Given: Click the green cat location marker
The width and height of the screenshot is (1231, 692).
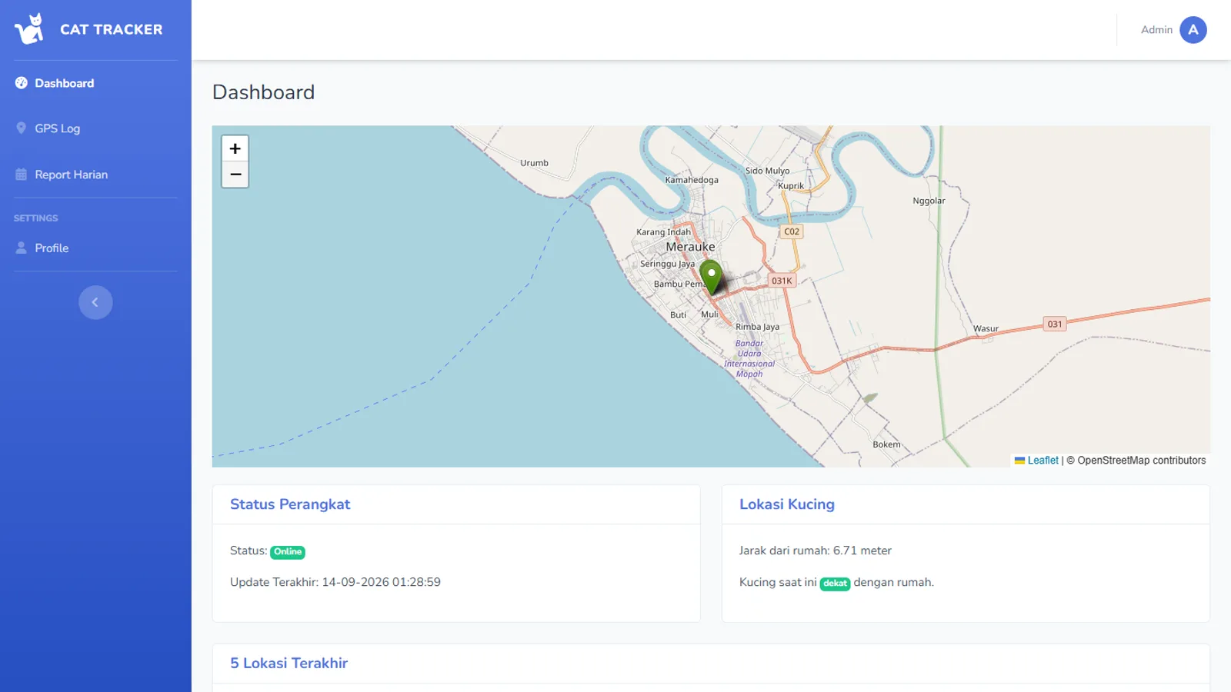Looking at the screenshot, I should click(712, 278).
